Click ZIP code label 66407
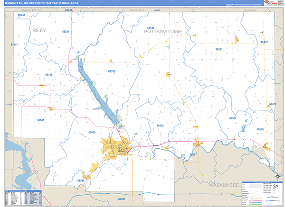Viewport: 285px width, 207px height. pyautogui.click(x=233, y=117)
